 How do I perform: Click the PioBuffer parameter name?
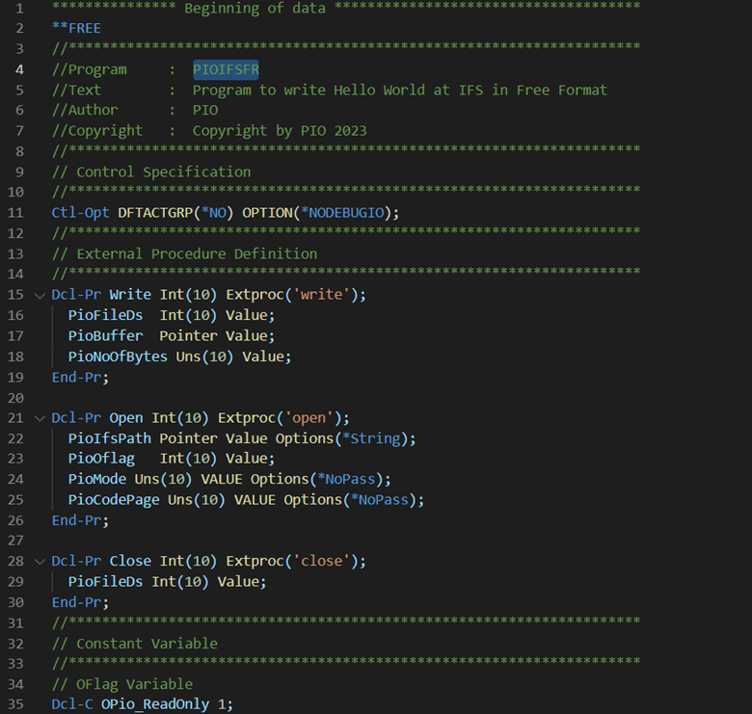coord(105,336)
